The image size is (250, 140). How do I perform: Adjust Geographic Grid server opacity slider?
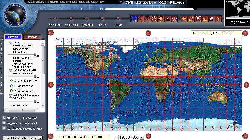(x=35, y=55)
